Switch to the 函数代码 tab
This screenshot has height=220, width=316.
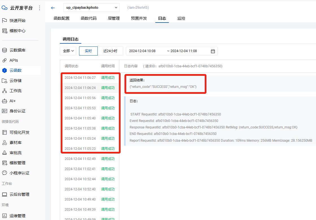coord(89,18)
